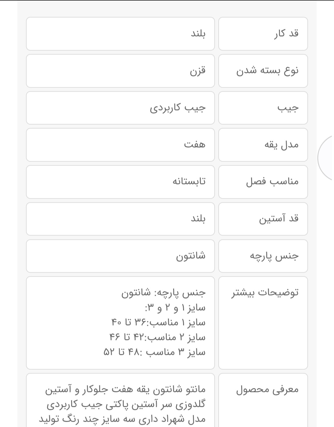The width and height of the screenshot is (334, 427).
Task: Select the 'تابستانه' season value cell
Action: coord(120,182)
